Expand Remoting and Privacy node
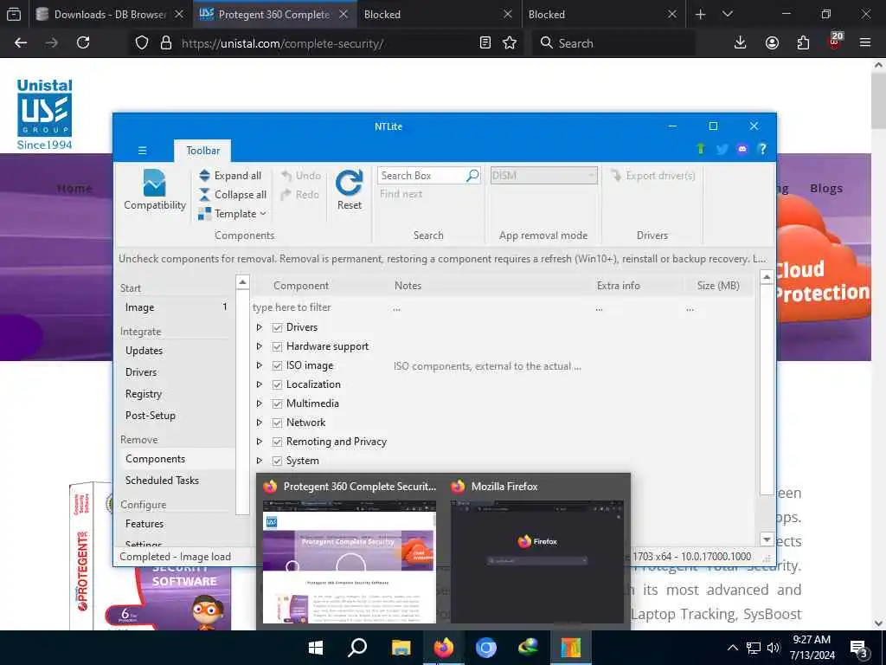The width and height of the screenshot is (886, 665). tap(260, 442)
